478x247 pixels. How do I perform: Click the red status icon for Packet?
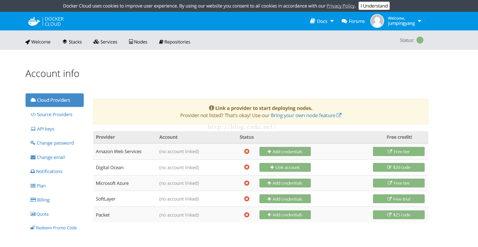tap(247, 215)
